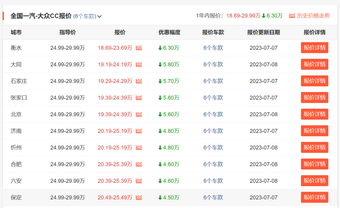Click the 优惠幅度 column header
Viewport: 340px width, 208px height.
169,32
